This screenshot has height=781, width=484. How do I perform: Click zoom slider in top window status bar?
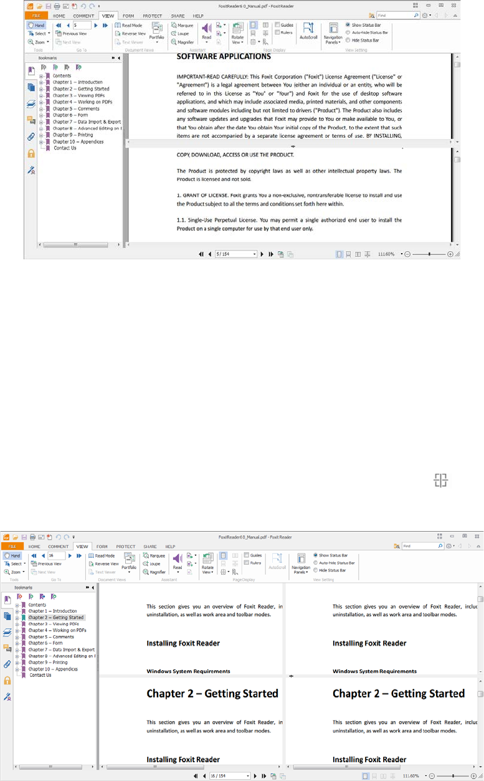coord(429,254)
